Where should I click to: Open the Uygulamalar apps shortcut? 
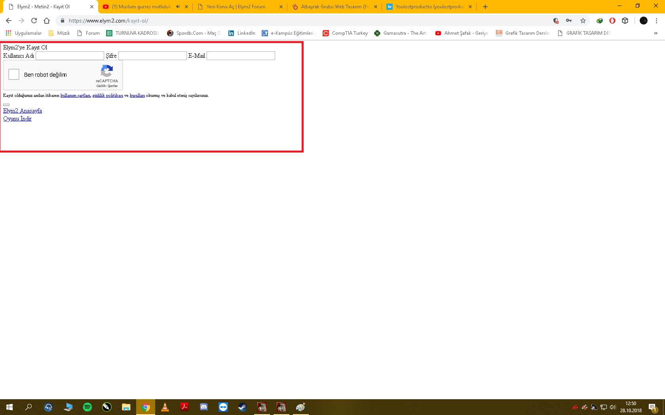click(x=24, y=33)
